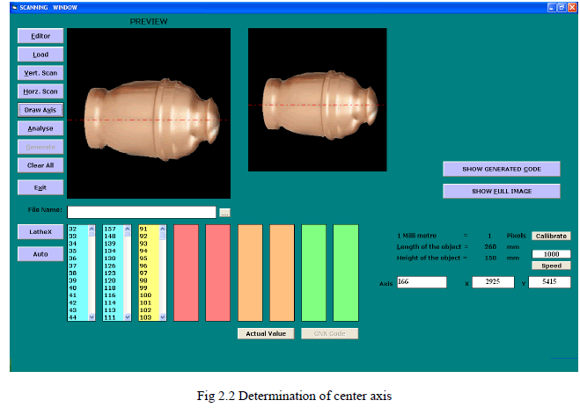The image size is (580, 415).
Task: Click Clear All button
Action: (x=40, y=165)
